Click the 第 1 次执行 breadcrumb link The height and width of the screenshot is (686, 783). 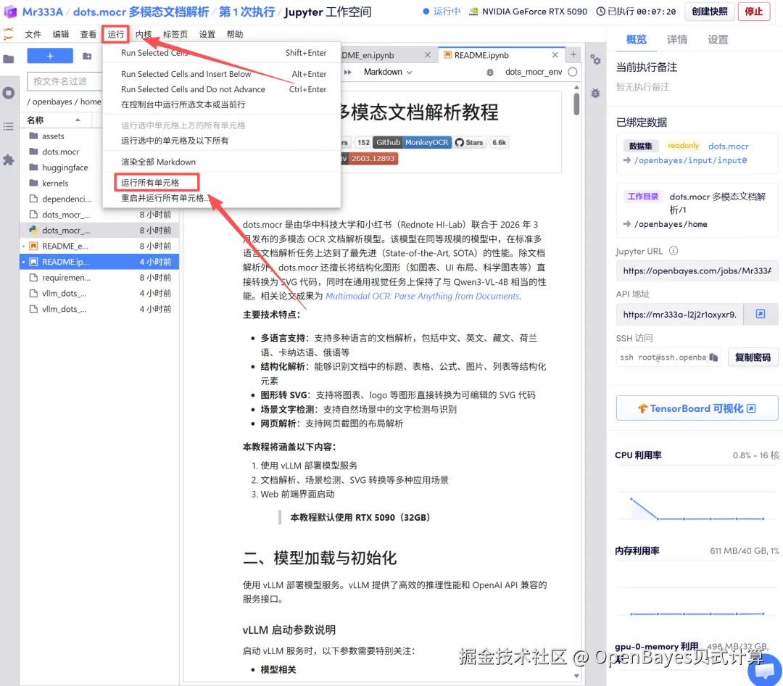[x=246, y=12]
